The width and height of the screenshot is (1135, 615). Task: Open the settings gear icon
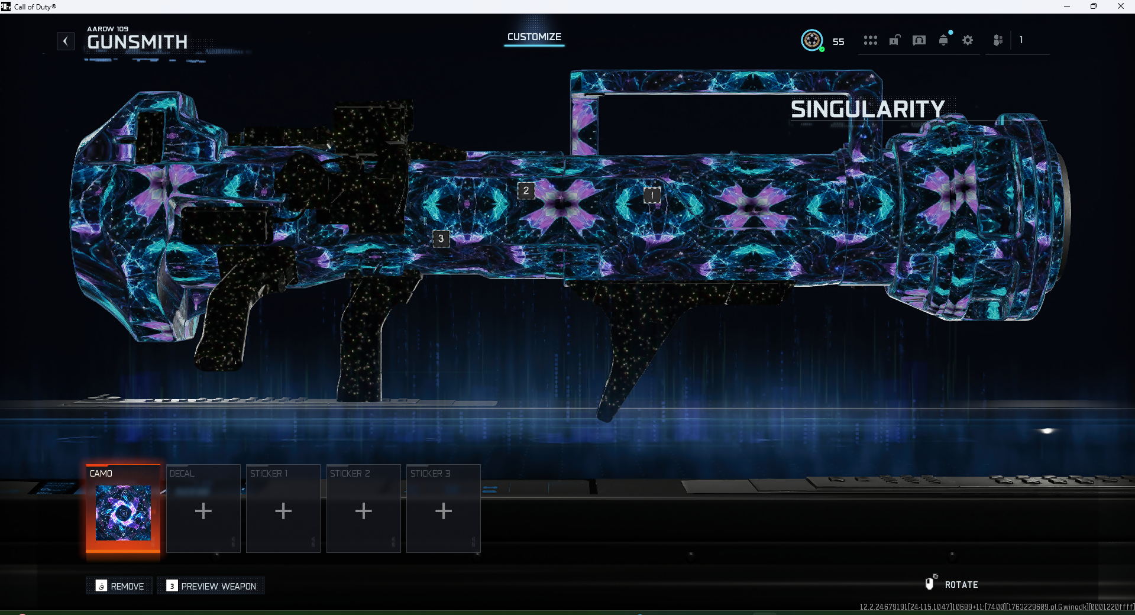968,40
